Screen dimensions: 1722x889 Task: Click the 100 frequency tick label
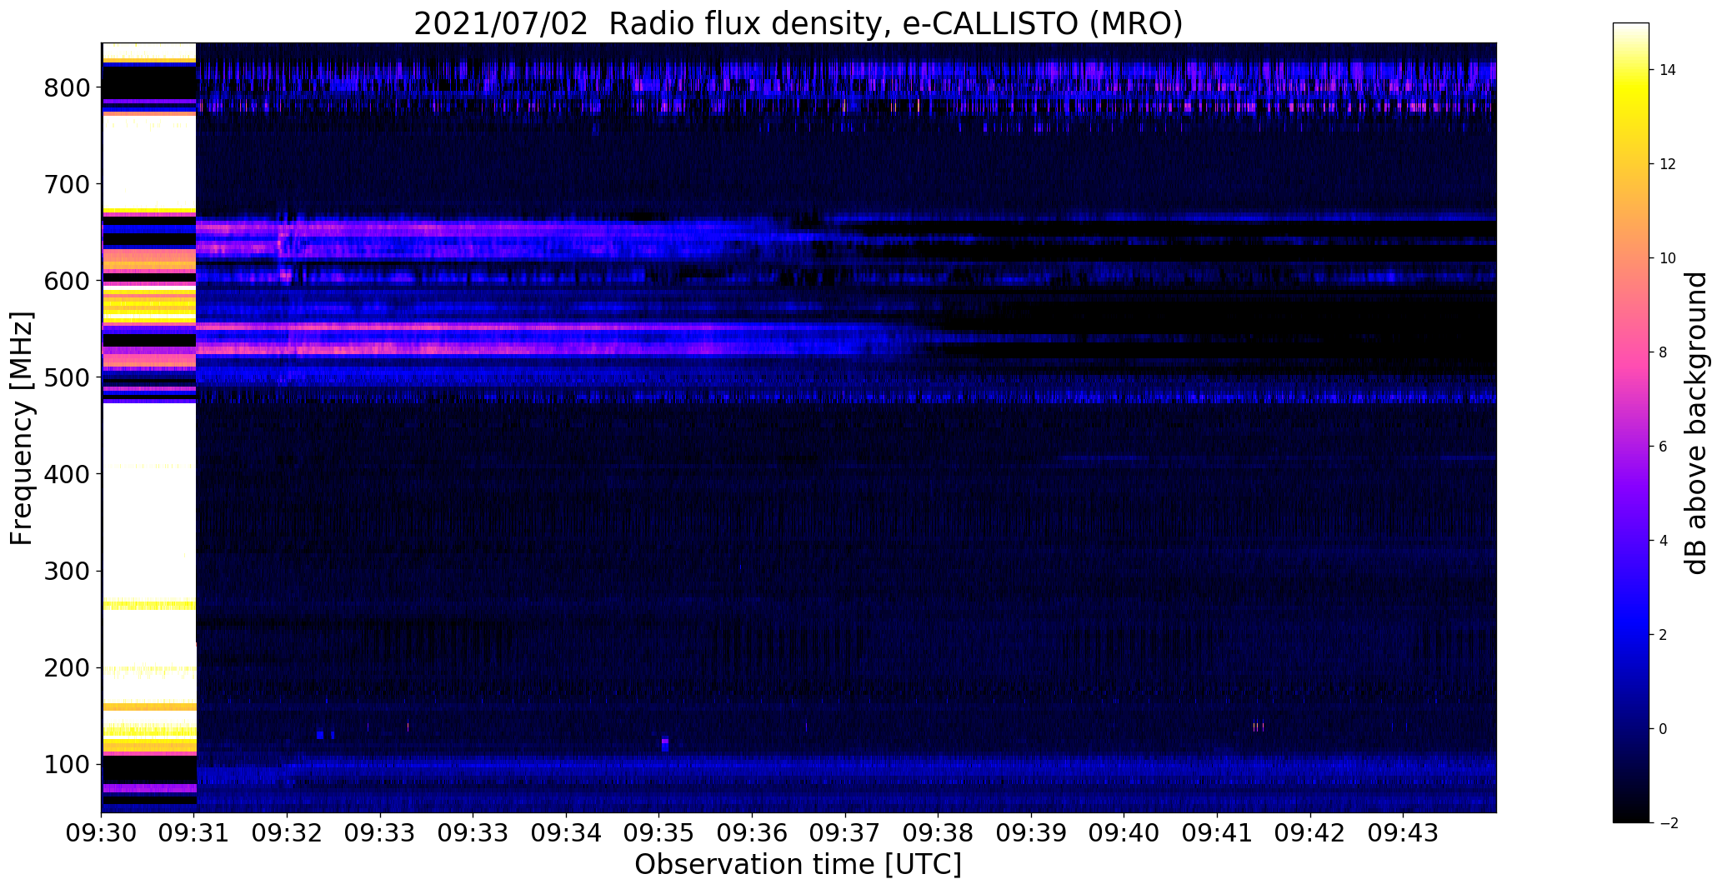pos(67,765)
